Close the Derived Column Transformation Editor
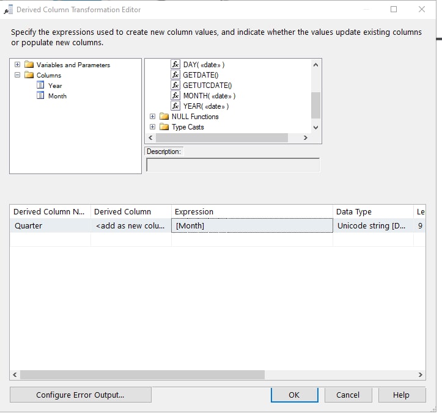The width and height of the screenshot is (442, 416). tap(422, 9)
